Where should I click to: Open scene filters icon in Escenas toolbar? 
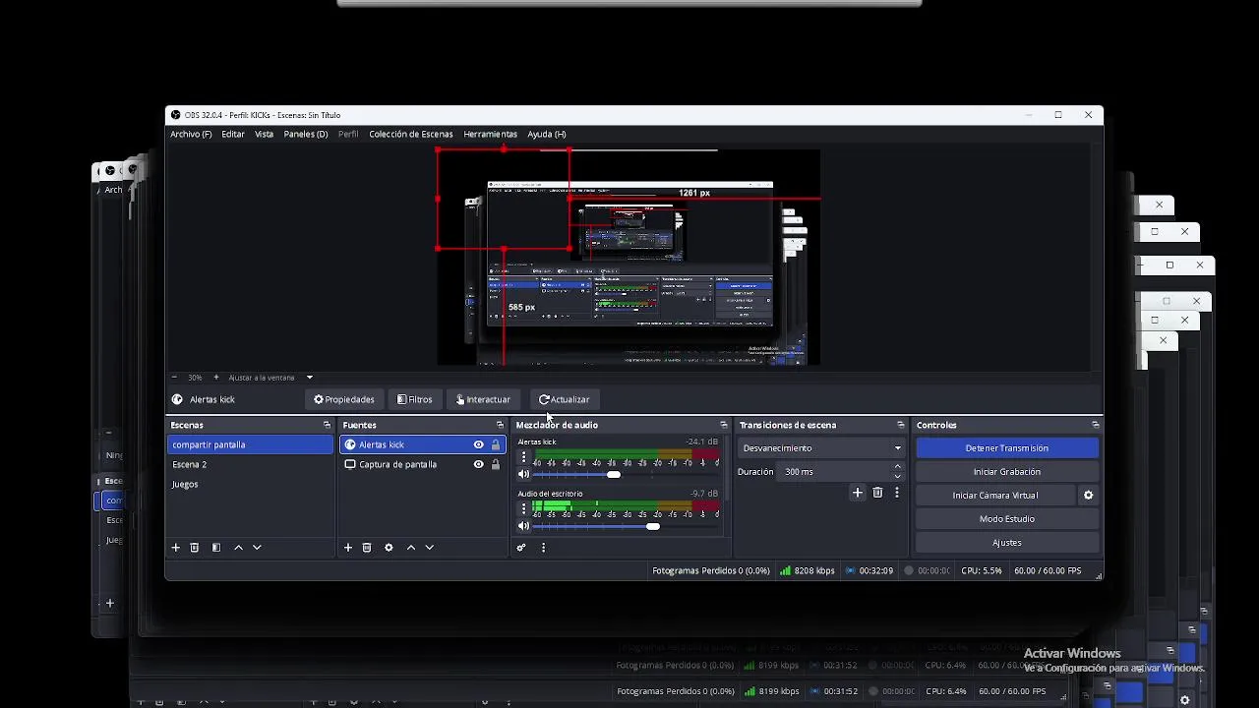(216, 548)
